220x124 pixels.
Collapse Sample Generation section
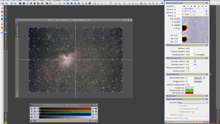pyautogui.click(x=207, y=74)
